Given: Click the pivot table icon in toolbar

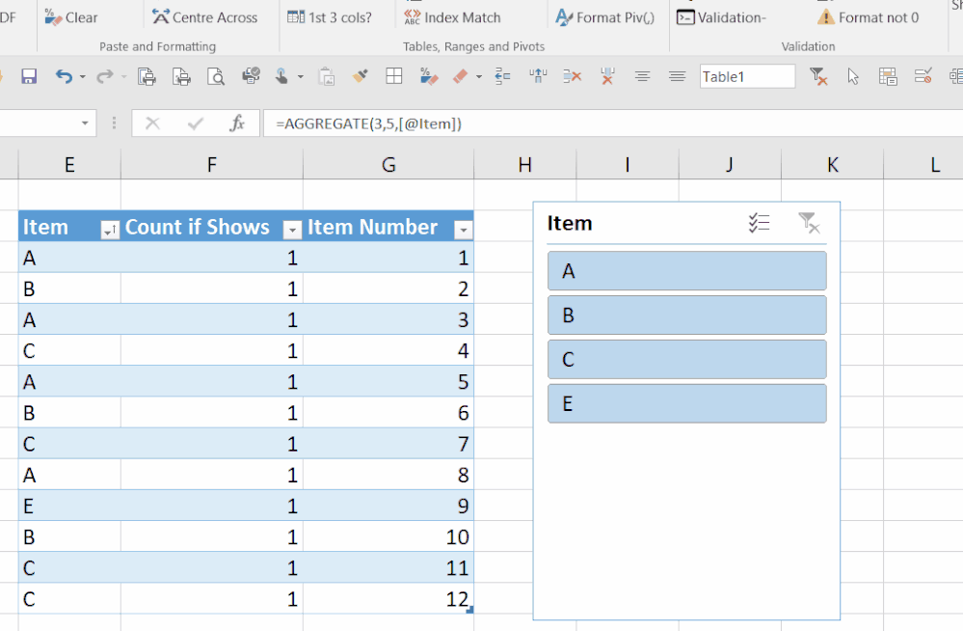Looking at the screenshot, I should (x=888, y=76).
